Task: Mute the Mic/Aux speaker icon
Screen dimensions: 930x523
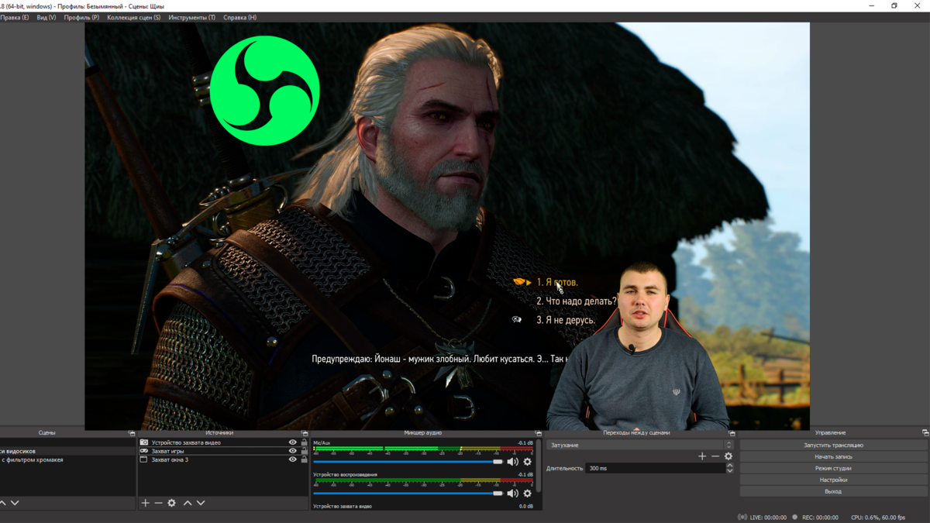Action: [x=512, y=462]
